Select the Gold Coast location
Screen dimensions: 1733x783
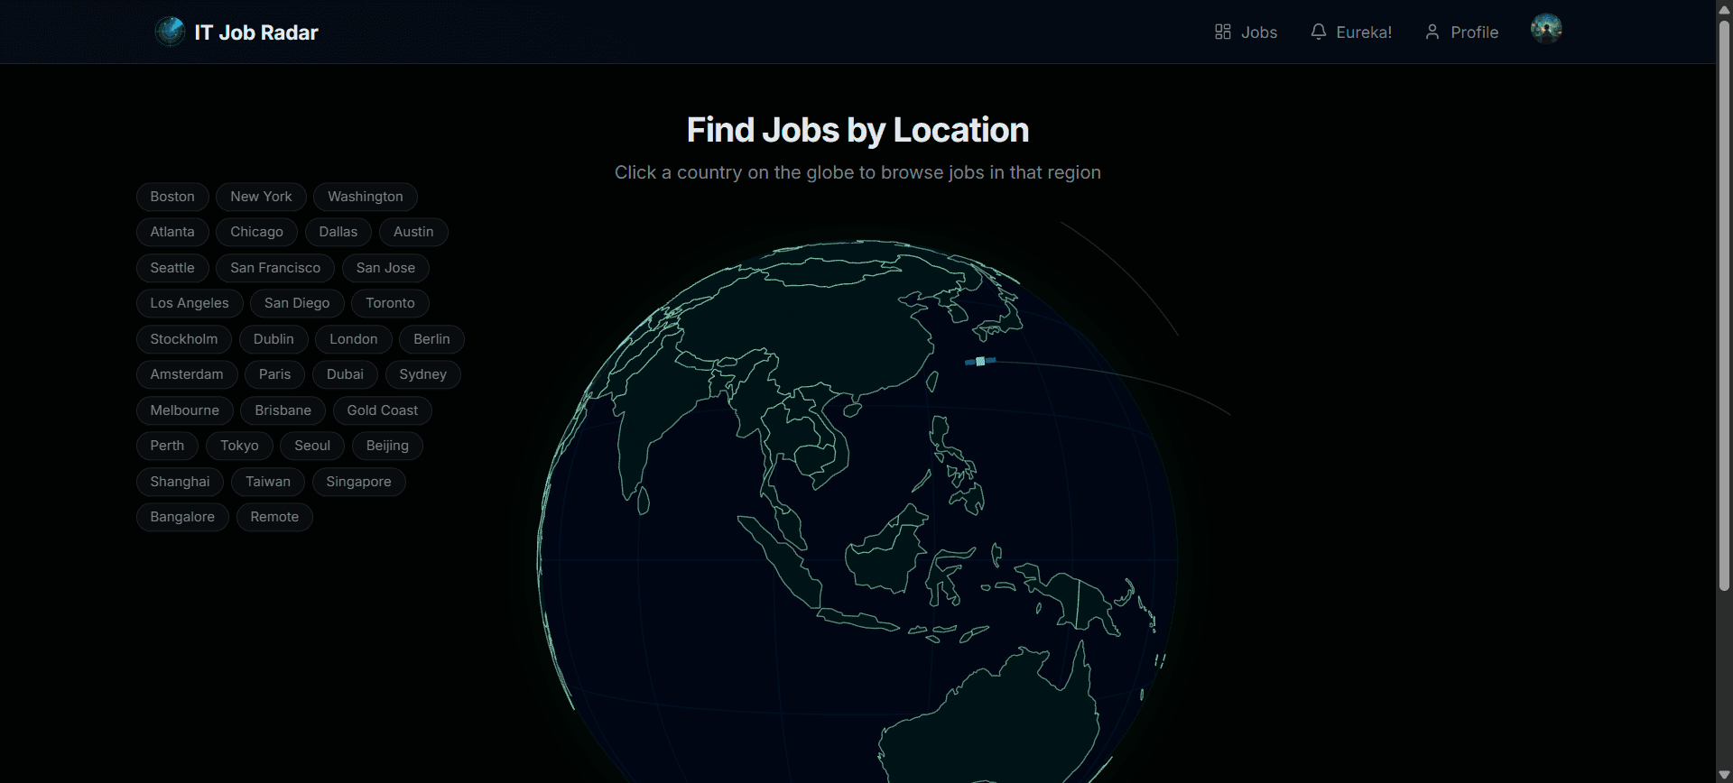(382, 410)
